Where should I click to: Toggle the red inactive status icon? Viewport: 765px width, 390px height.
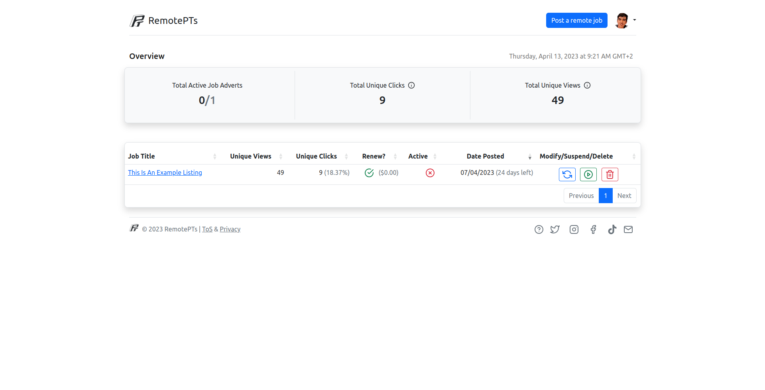tap(430, 173)
